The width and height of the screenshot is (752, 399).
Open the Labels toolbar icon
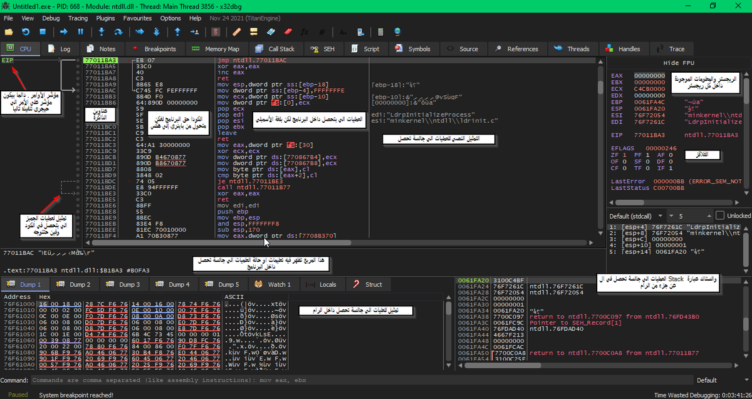(271, 31)
